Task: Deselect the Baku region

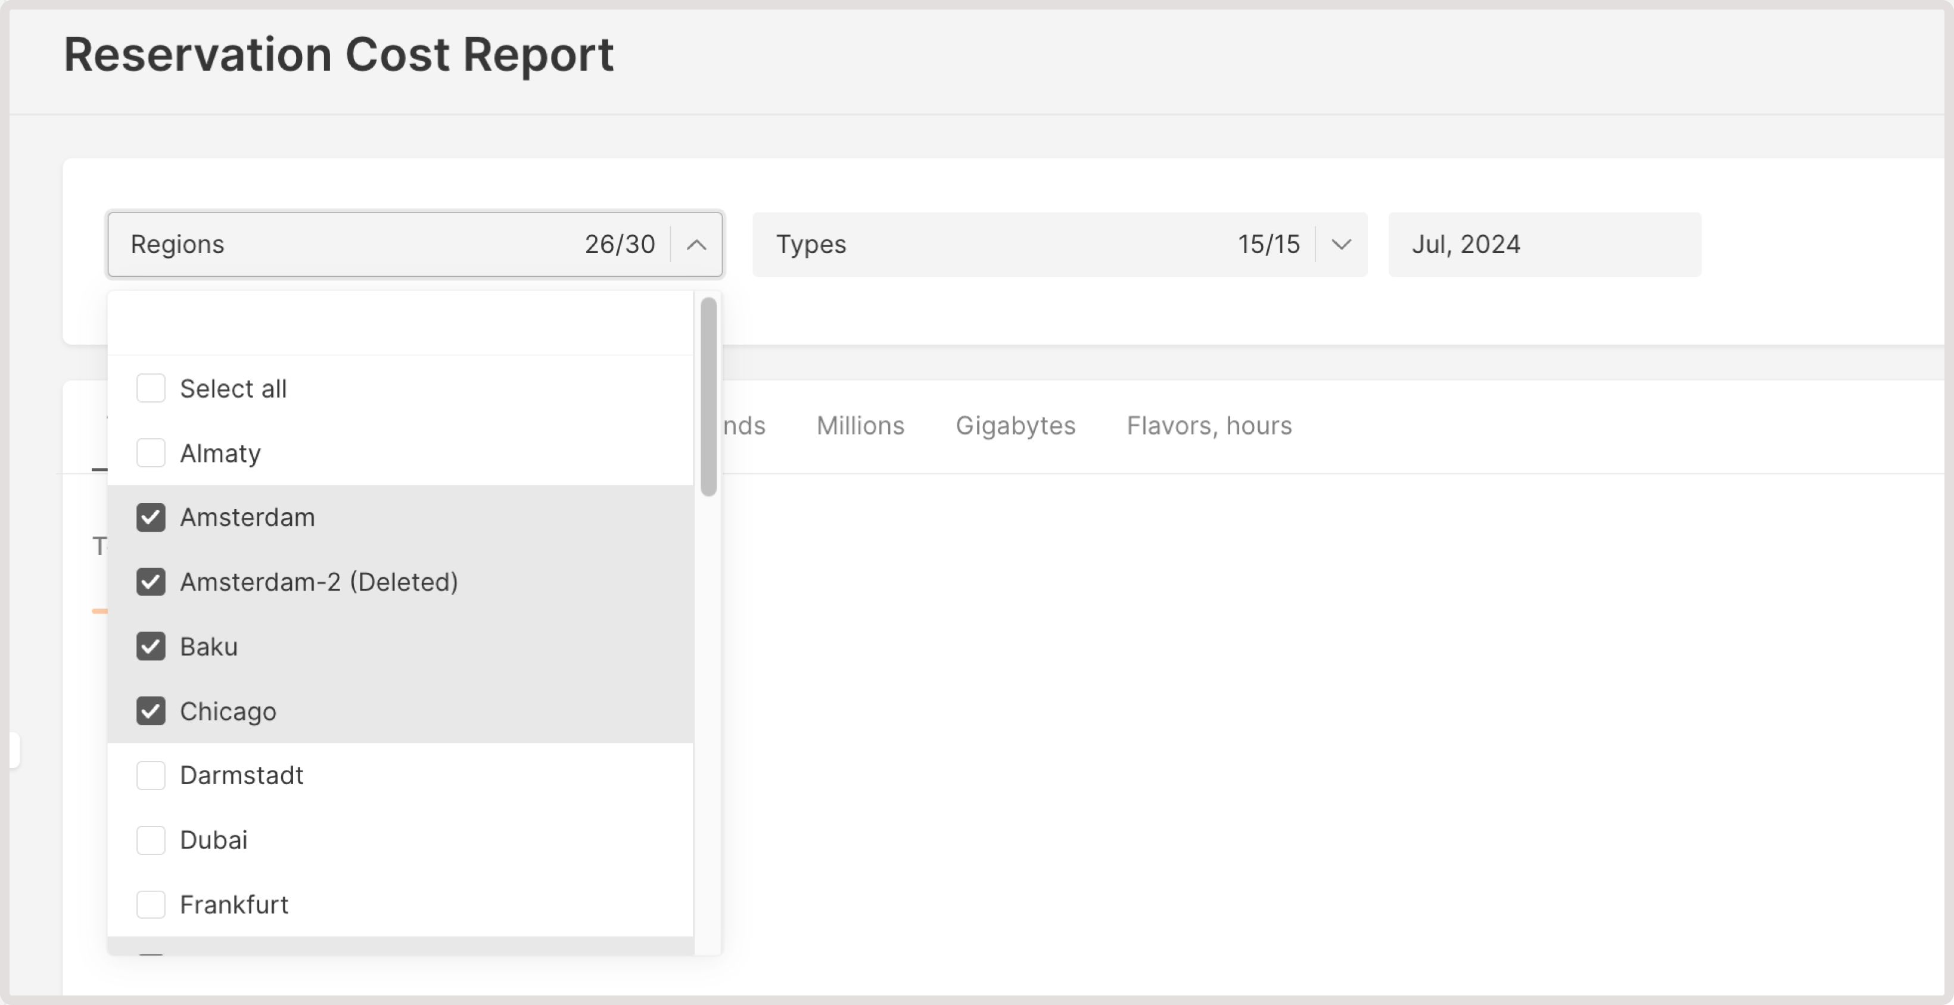Action: coord(151,646)
